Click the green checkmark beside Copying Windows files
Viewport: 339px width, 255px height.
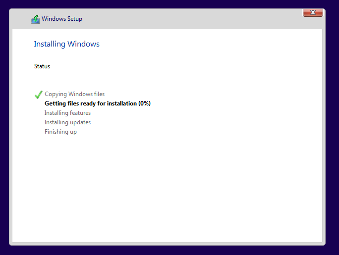point(39,95)
